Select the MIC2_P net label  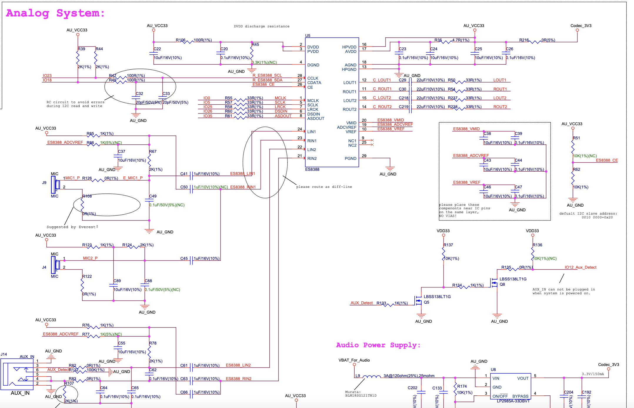point(90,258)
